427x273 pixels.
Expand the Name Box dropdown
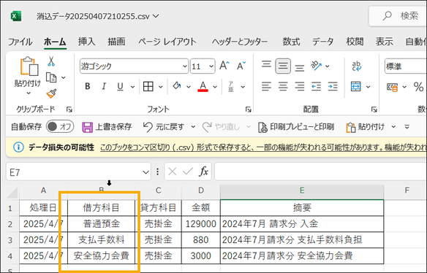[x=146, y=172]
